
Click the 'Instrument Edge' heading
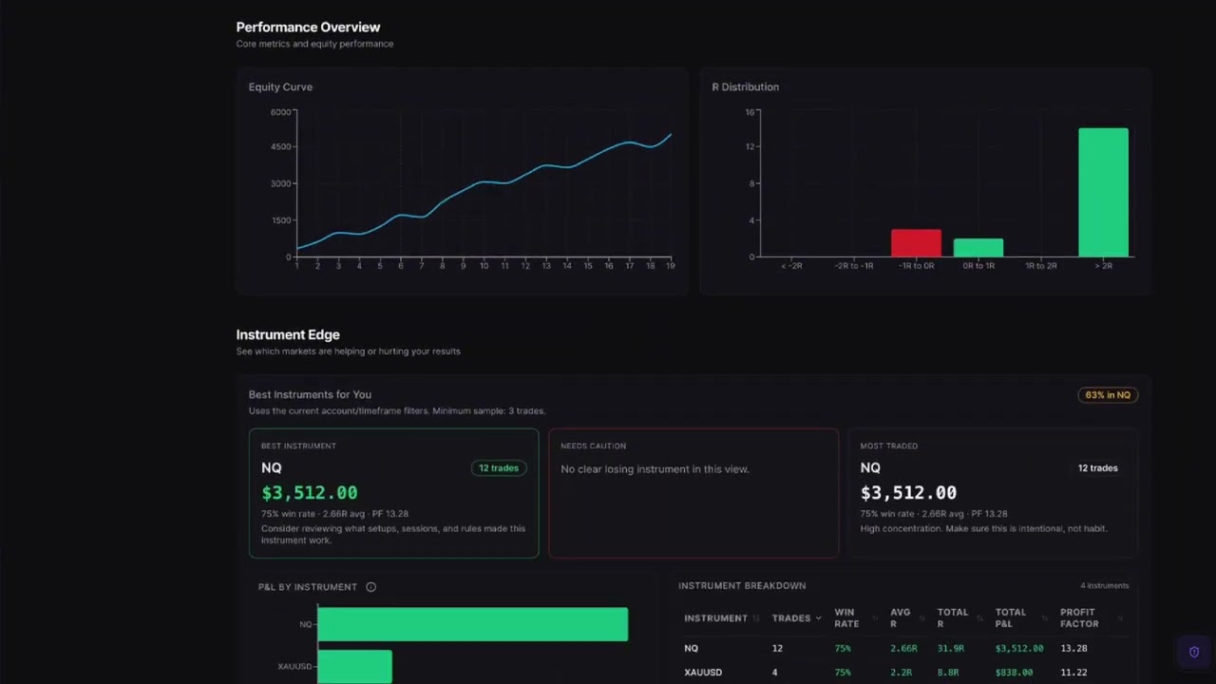(288, 335)
